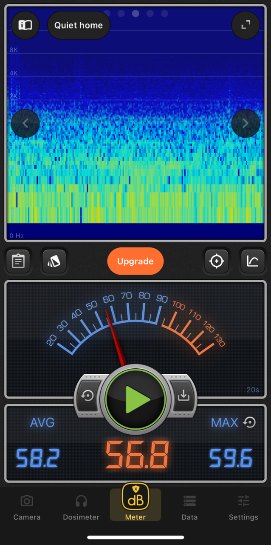Screen dimensions: 271x545
Task: Switch to the Camera tab
Action: click(27, 508)
